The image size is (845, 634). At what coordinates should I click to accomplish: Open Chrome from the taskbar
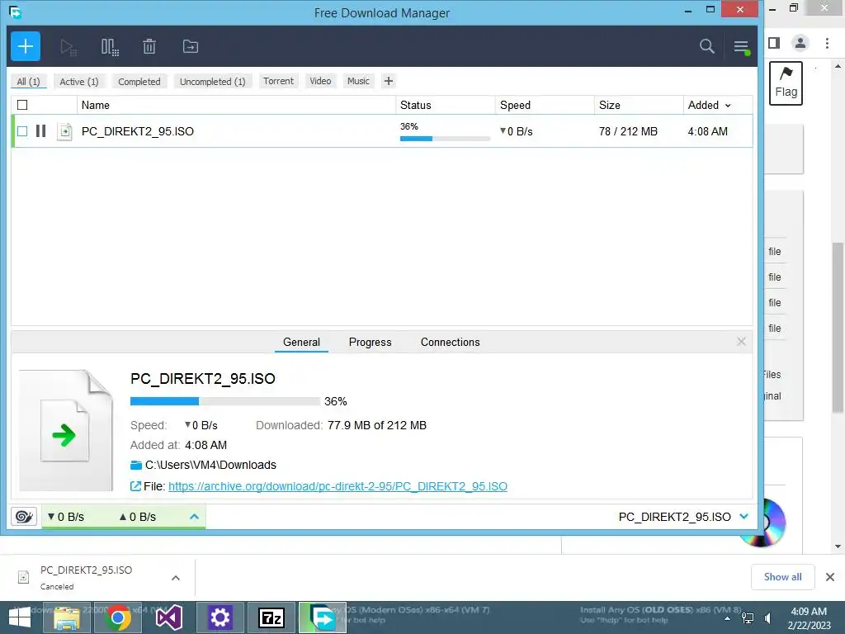pyautogui.click(x=118, y=617)
